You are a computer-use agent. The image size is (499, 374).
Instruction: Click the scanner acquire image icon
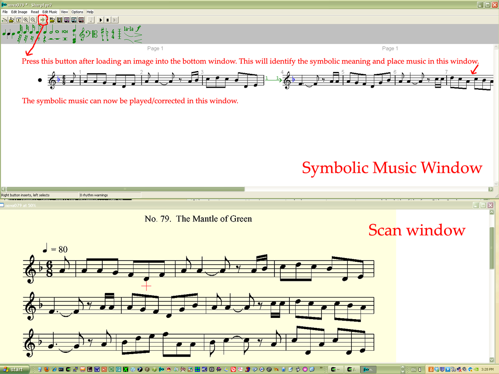(x=4, y=20)
